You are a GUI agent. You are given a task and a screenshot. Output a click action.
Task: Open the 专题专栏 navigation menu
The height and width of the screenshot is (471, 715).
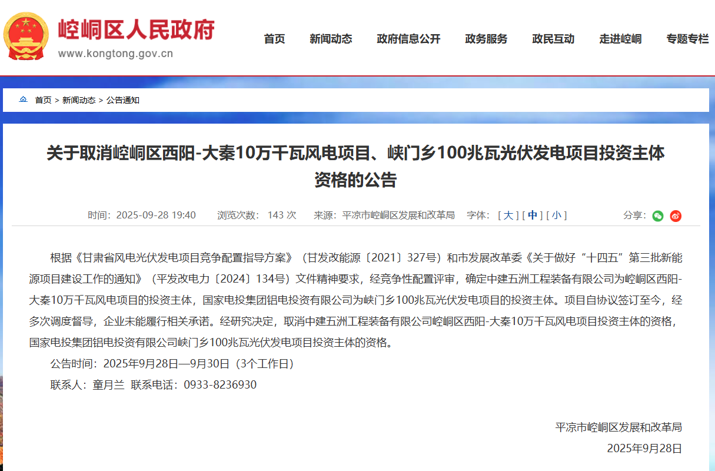[687, 39]
